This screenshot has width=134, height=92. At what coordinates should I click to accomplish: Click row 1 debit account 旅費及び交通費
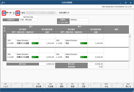(23, 43)
